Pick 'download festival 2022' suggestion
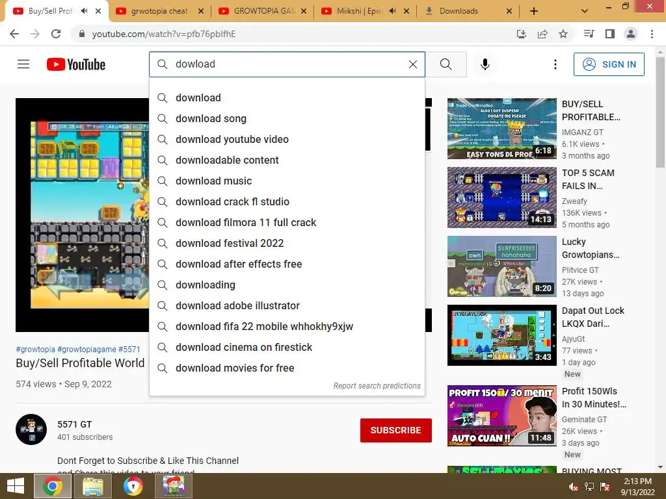 [x=287, y=243]
